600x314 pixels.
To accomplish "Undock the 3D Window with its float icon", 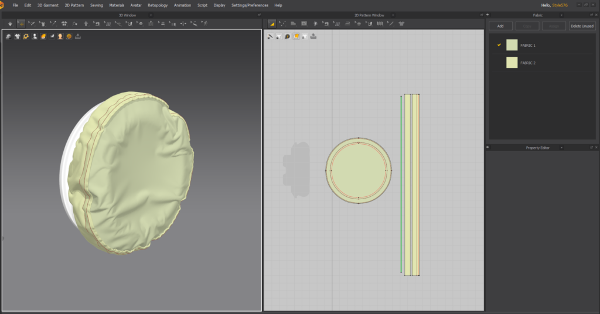I will (259, 15).
